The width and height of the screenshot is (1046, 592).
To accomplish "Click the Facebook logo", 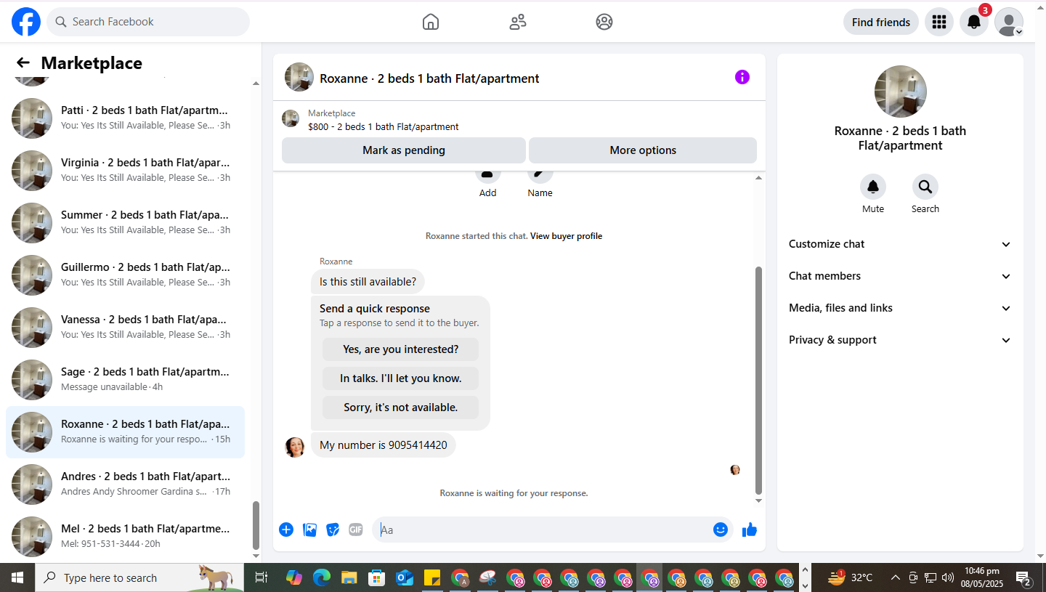I will tap(26, 22).
